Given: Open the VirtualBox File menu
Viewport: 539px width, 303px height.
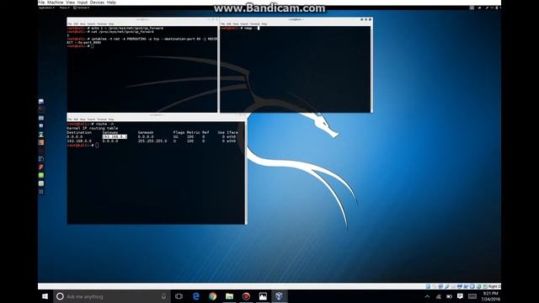Looking at the screenshot, I should [41, 3].
